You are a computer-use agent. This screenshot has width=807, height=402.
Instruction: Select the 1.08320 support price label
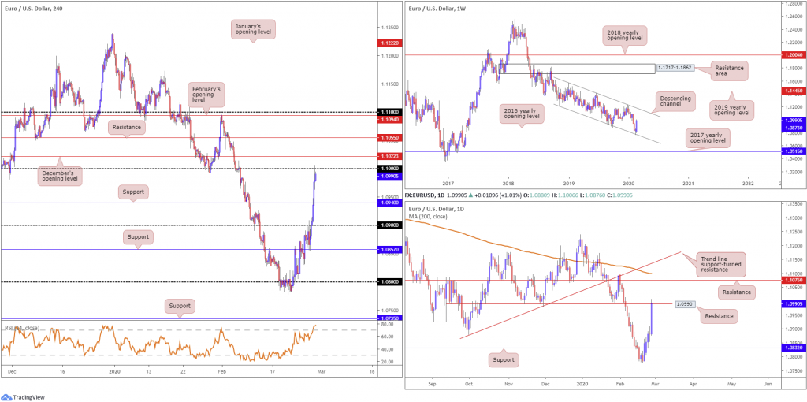point(793,348)
